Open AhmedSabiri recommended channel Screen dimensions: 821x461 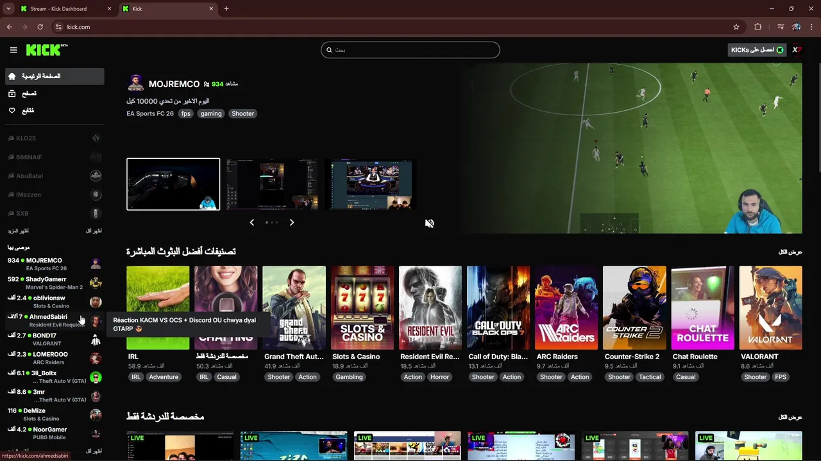54,320
